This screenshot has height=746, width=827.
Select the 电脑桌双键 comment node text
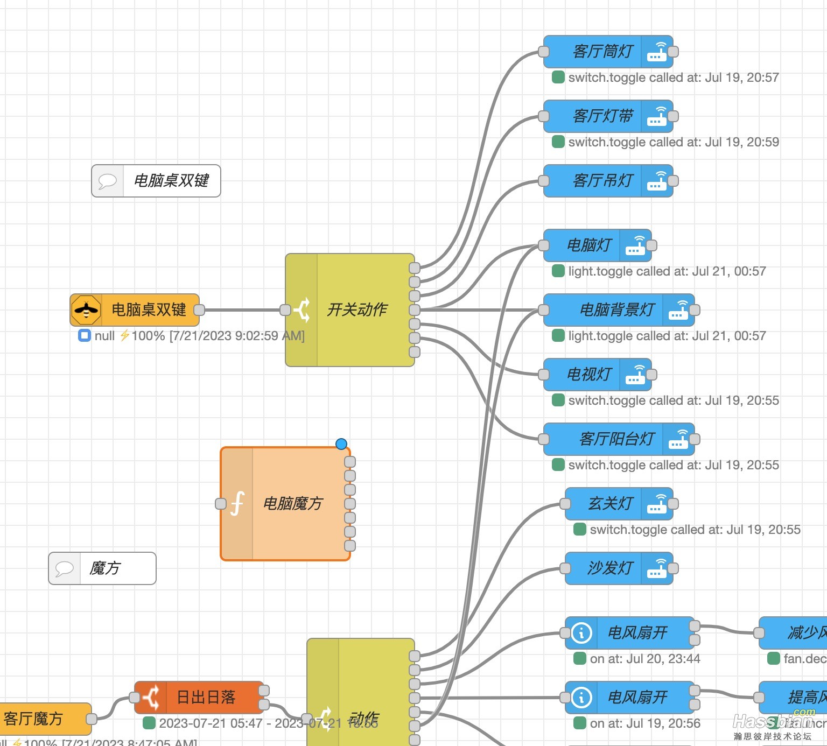(171, 180)
